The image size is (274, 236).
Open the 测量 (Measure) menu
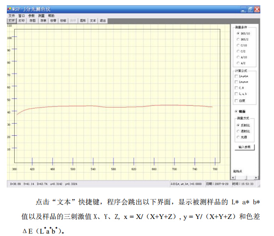tap(42, 16)
